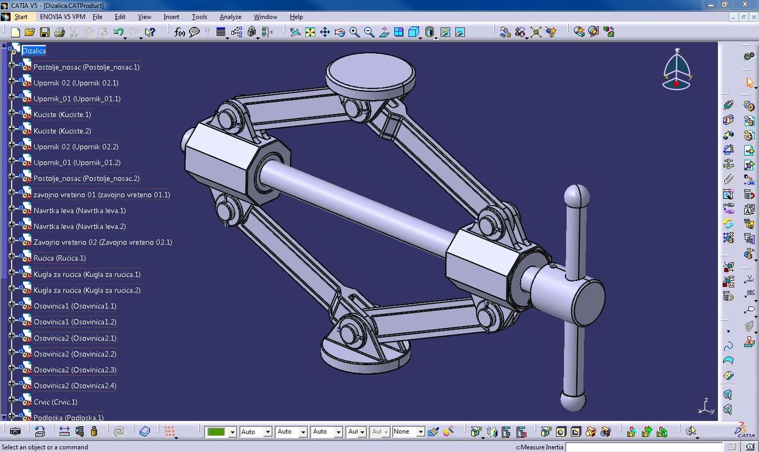Click the command input field in status bar
The width and height of the screenshot is (759, 452).
[644, 447]
